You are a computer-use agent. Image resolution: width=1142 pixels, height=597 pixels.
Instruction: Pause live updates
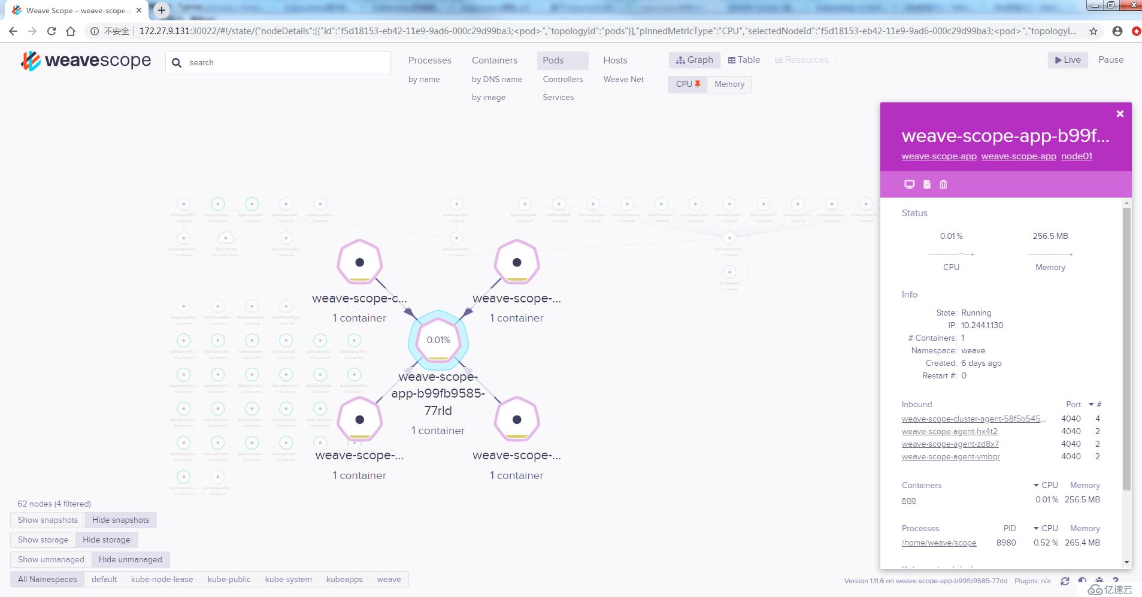click(x=1111, y=60)
